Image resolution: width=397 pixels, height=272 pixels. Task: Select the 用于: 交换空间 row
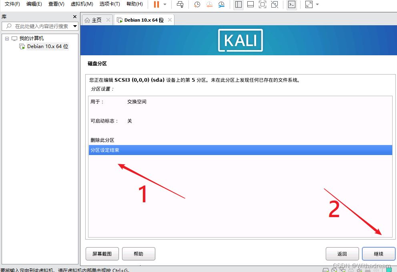(x=240, y=102)
